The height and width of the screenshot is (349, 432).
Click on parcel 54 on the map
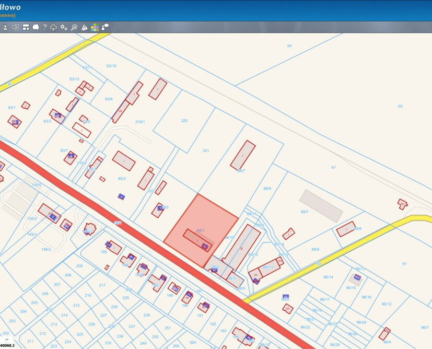pyautogui.click(x=289, y=46)
